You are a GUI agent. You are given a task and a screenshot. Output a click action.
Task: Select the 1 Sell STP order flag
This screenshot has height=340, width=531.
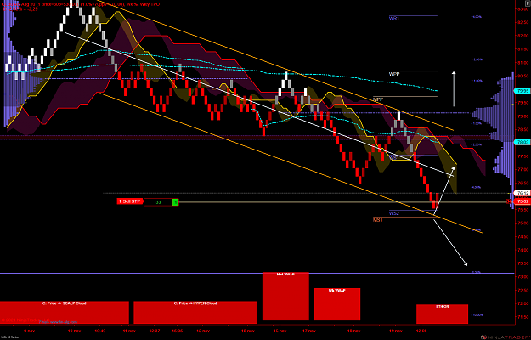point(130,201)
